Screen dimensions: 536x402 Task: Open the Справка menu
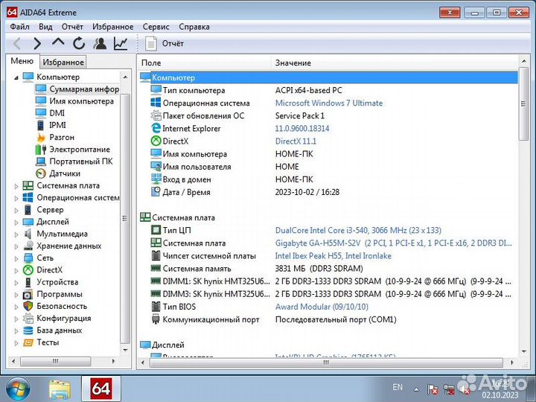click(194, 27)
